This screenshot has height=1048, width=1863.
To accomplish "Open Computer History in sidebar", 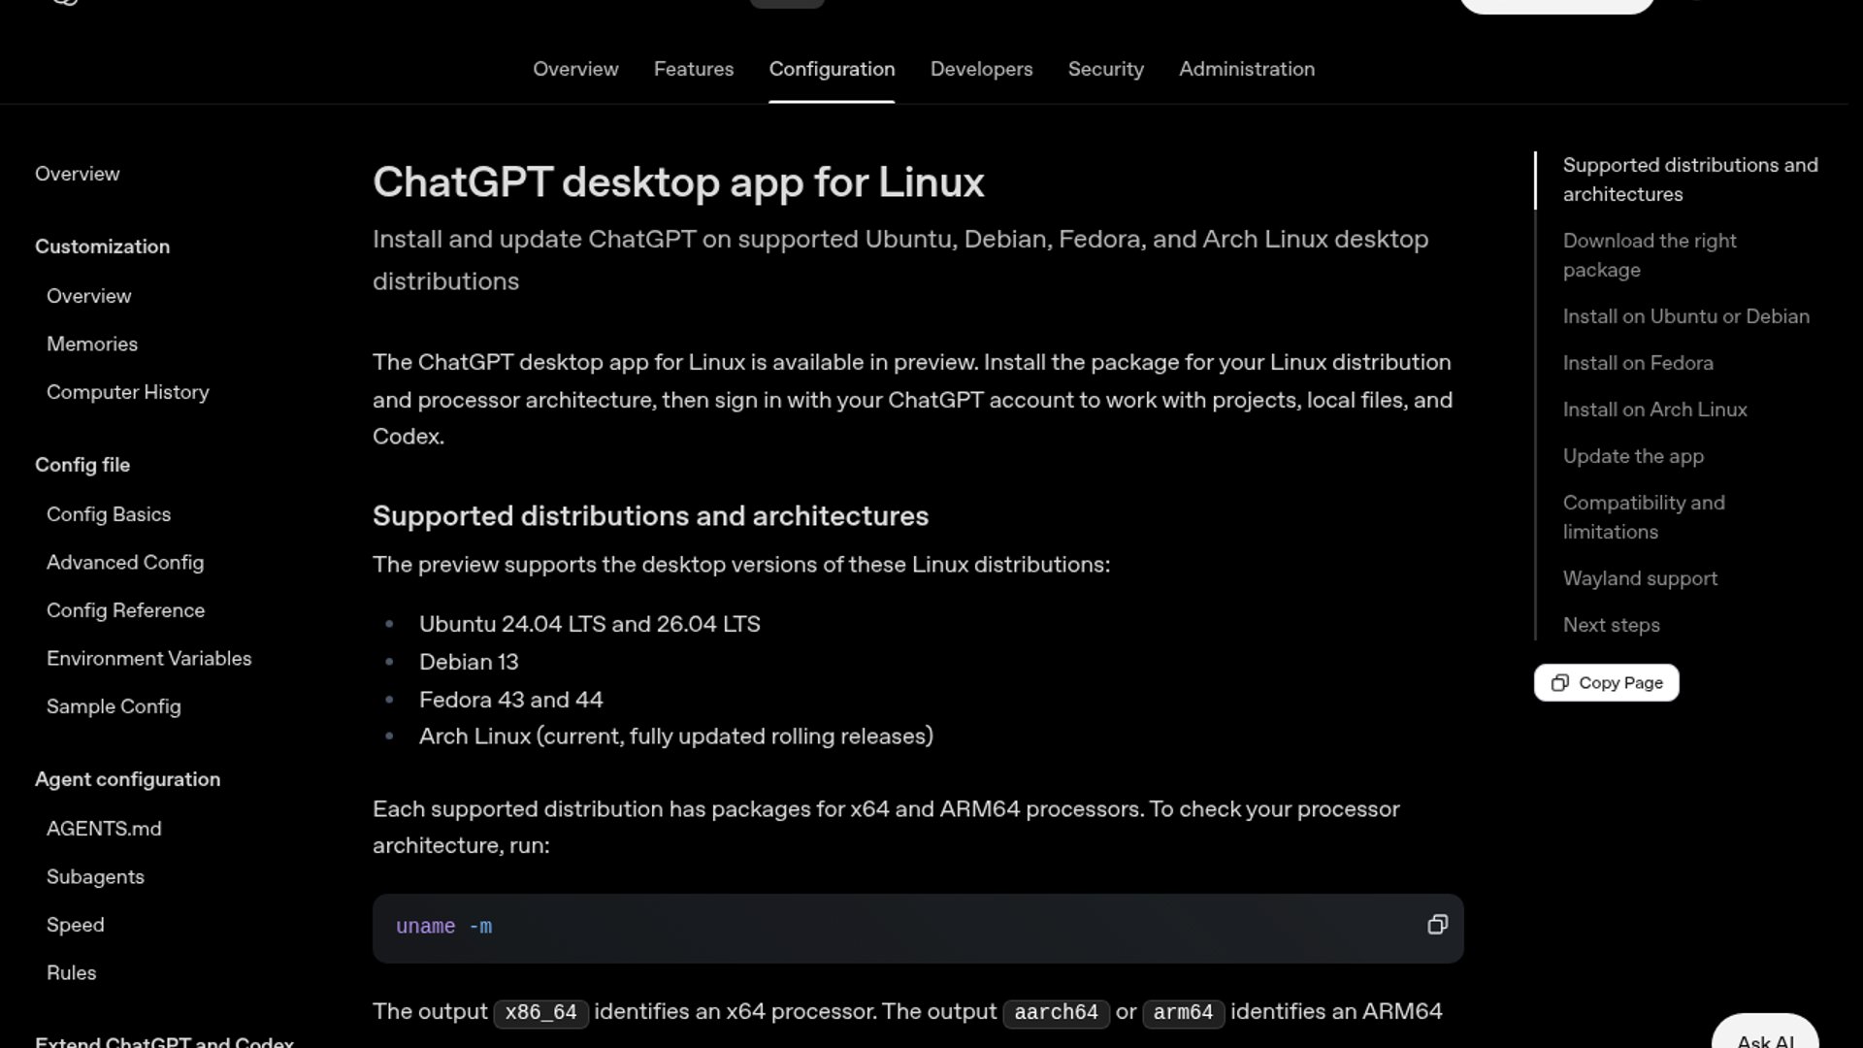I will pyautogui.click(x=128, y=392).
